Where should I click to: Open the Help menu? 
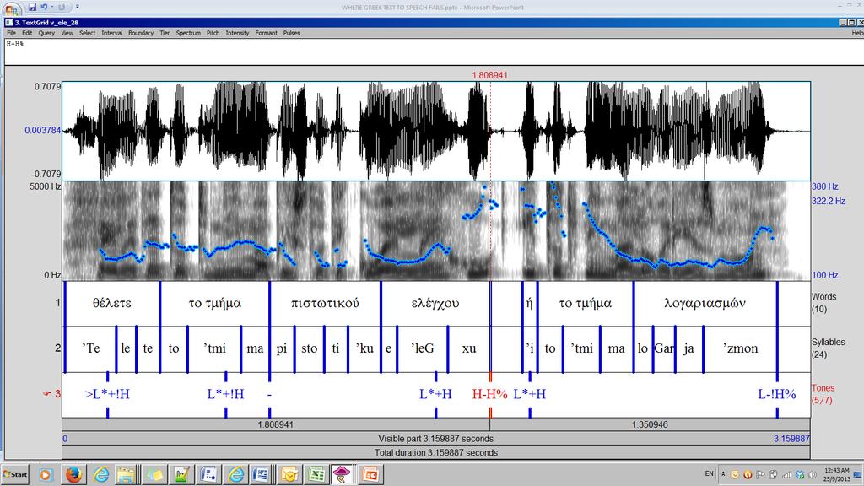pyautogui.click(x=857, y=33)
